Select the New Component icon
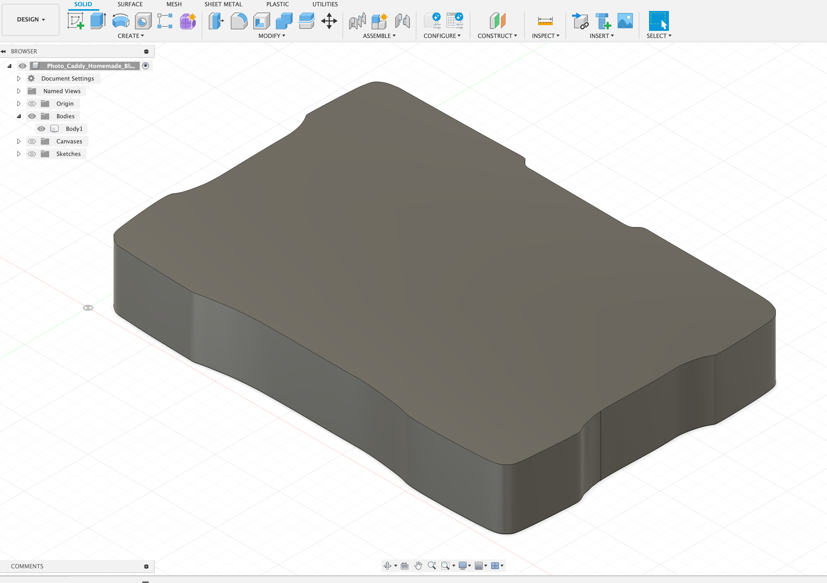 pos(379,21)
